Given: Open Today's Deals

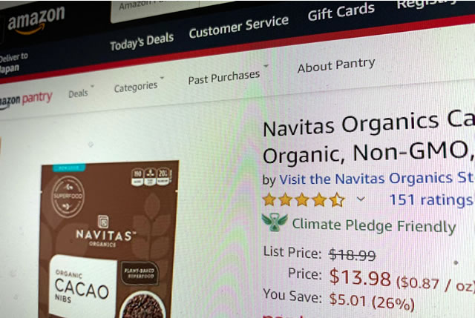Looking at the screenshot, I should (142, 42).
